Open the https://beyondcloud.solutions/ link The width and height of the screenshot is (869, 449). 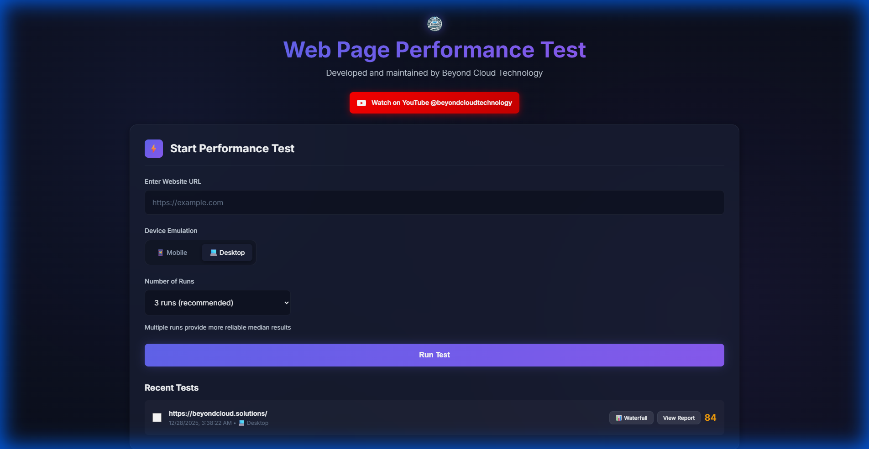pos(217,413)
